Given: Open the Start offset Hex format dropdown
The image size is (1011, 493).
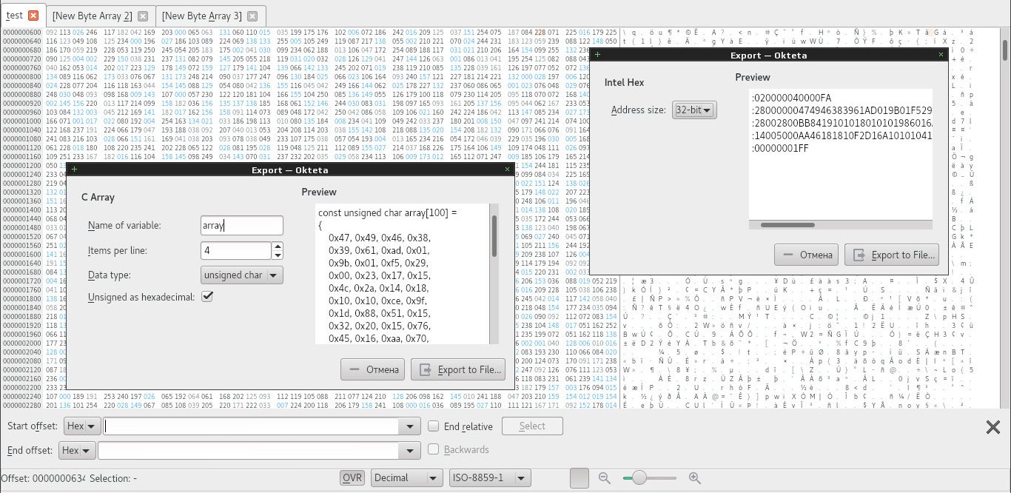Looking at the screenshot, I should pos(82,426).
